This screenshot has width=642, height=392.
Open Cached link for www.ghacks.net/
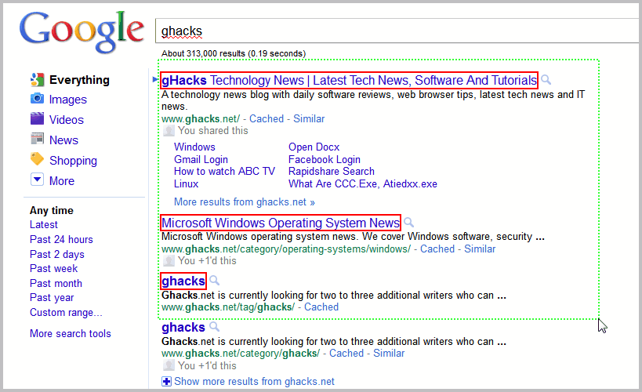coord(267,119)
